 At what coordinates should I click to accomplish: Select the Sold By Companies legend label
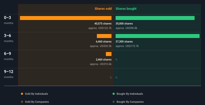click(37, 102)
